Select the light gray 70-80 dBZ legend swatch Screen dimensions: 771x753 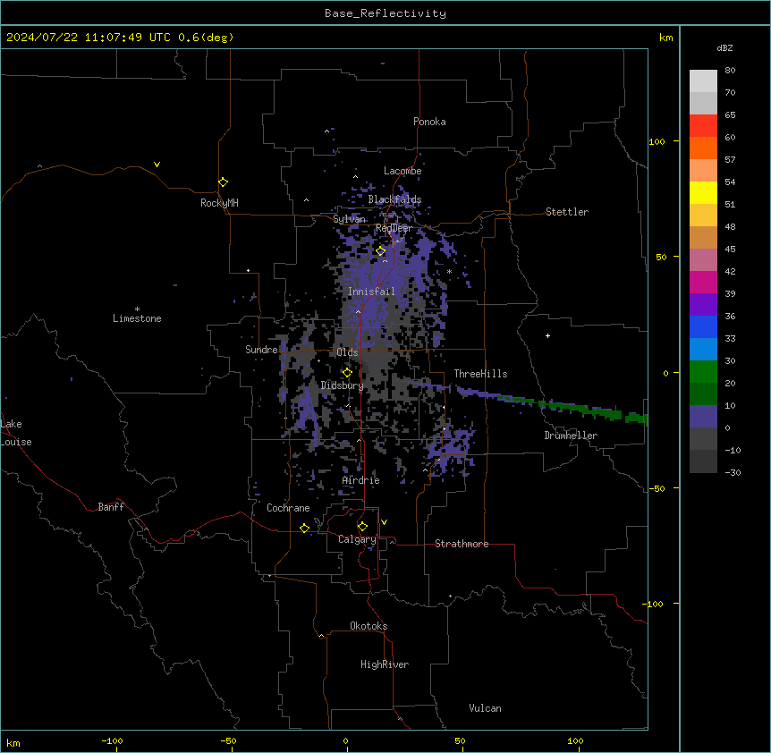(703, 81)
